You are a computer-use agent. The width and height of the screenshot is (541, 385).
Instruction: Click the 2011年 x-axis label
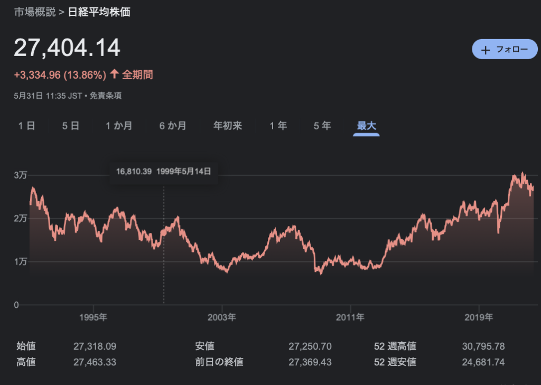(x=350, y=317)
